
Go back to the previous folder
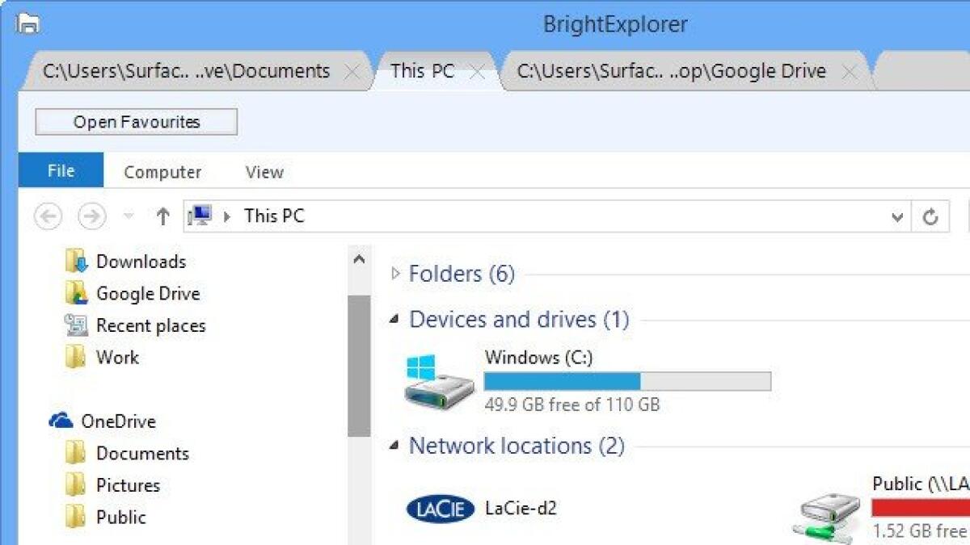point(46,216)
